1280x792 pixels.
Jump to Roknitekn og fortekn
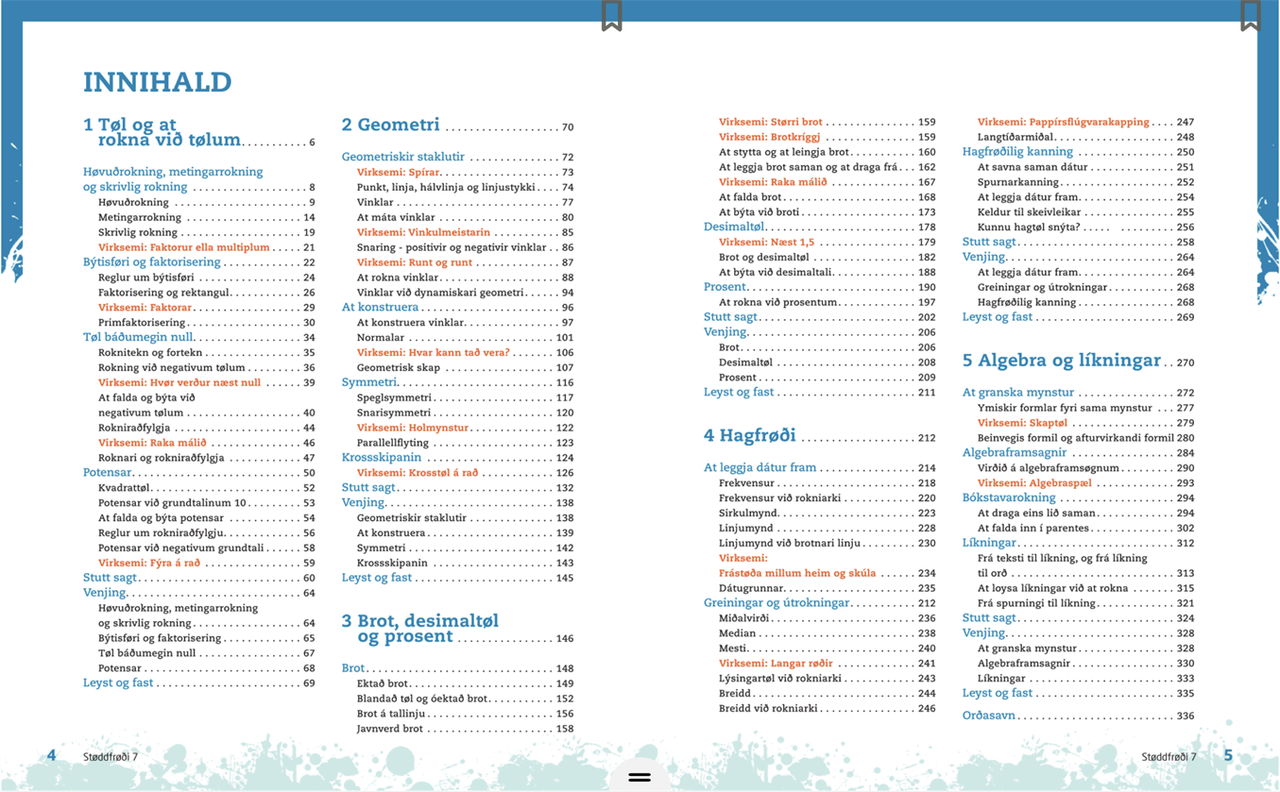coord(207,353)
